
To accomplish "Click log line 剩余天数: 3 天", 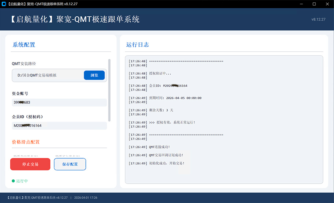I will click(151, 110).
